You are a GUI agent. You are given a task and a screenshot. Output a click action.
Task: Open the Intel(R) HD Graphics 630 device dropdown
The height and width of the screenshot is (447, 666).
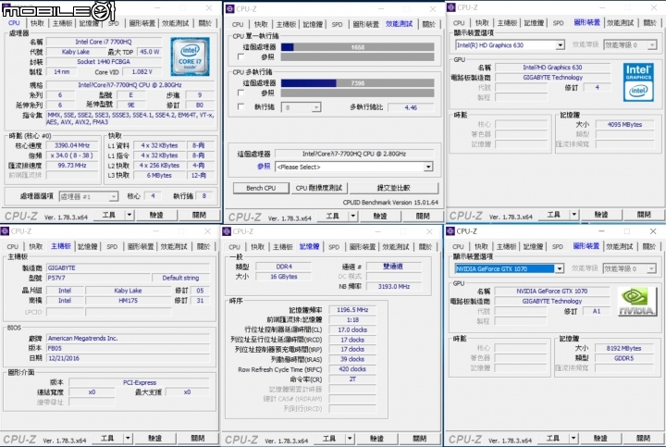coord(510,45)
